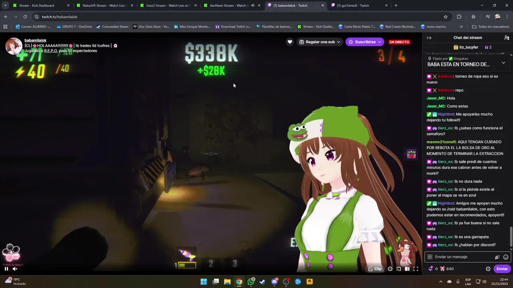
Task: Unmute the stream player volume
Action: pos(15,269)
